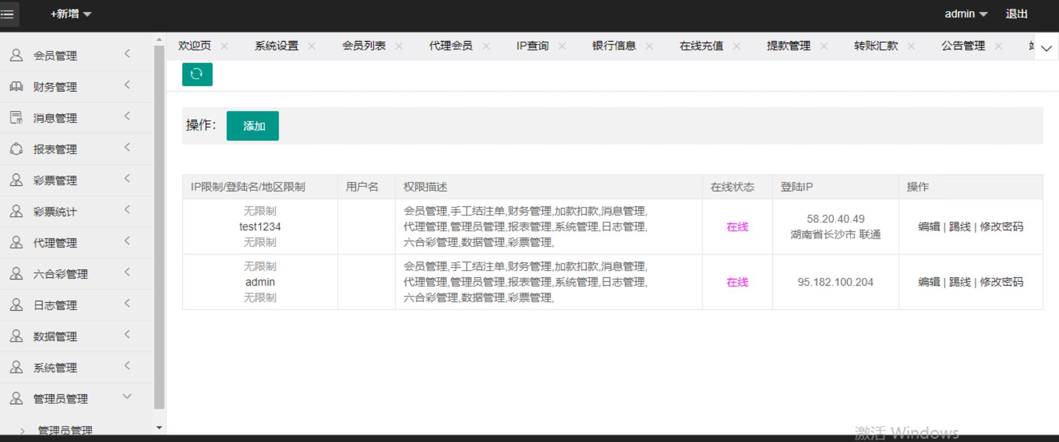Screen dimensions: 1059x442
Task: Expand the 彩票管理 sidebar section
Action: tap(55, 180)
